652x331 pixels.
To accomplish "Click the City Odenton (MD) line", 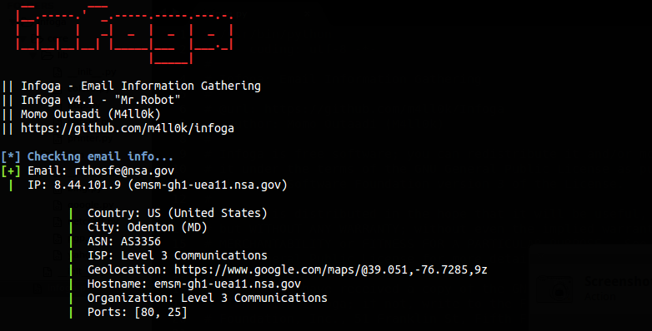I will (148, 227).
